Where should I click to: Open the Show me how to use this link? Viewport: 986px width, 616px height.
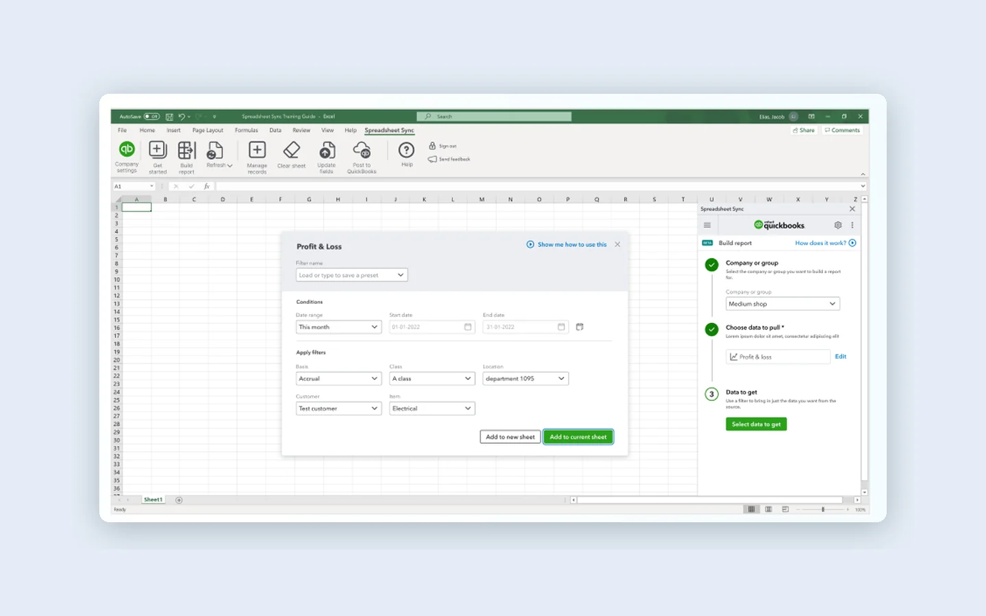[566, 244]
